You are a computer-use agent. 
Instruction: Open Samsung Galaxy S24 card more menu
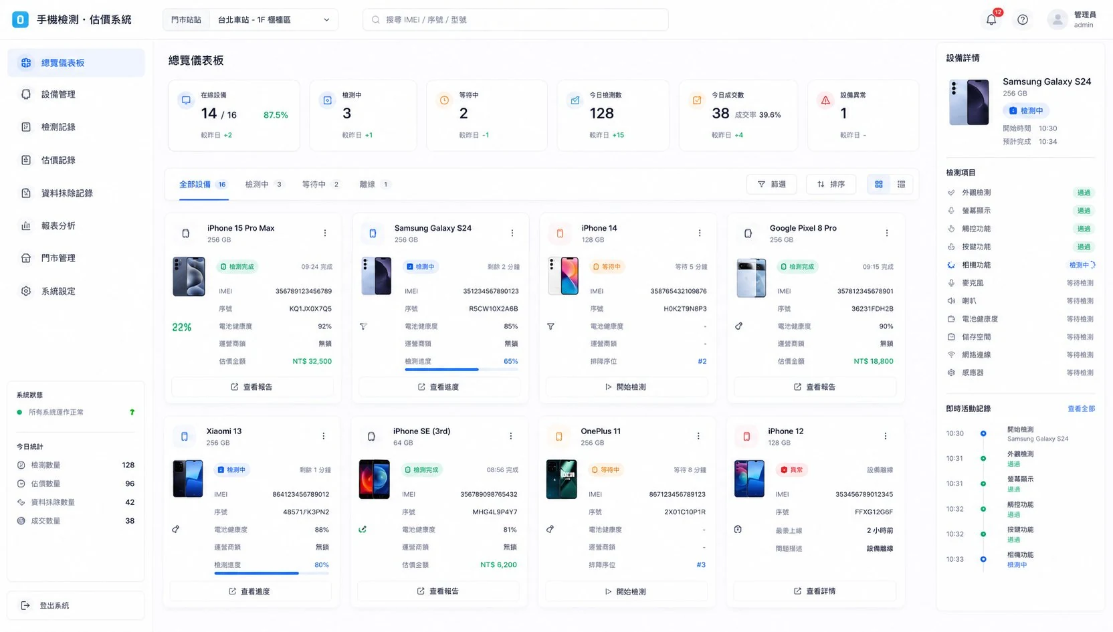512,233
